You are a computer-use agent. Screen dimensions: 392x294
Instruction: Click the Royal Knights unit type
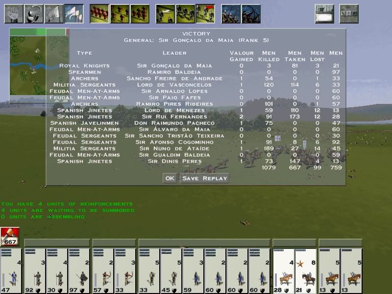84,66
